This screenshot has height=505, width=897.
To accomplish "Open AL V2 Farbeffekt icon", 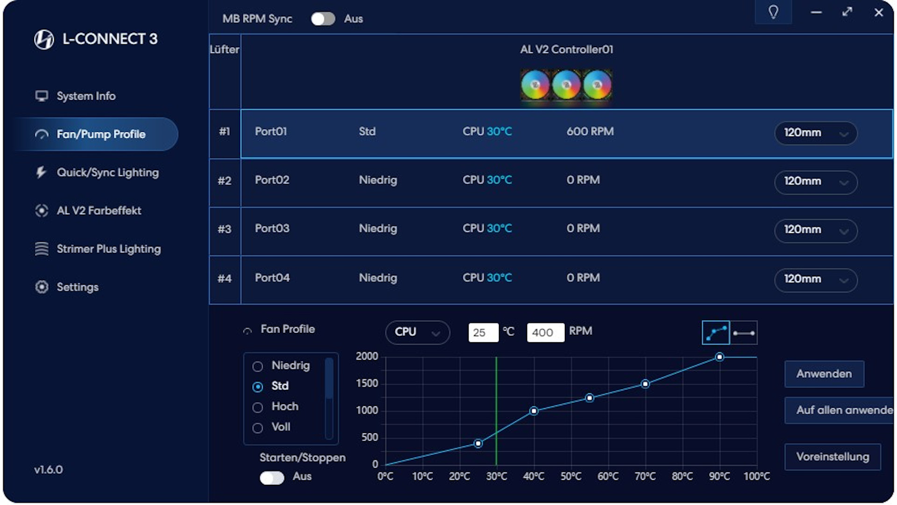I will pos(42,211).
